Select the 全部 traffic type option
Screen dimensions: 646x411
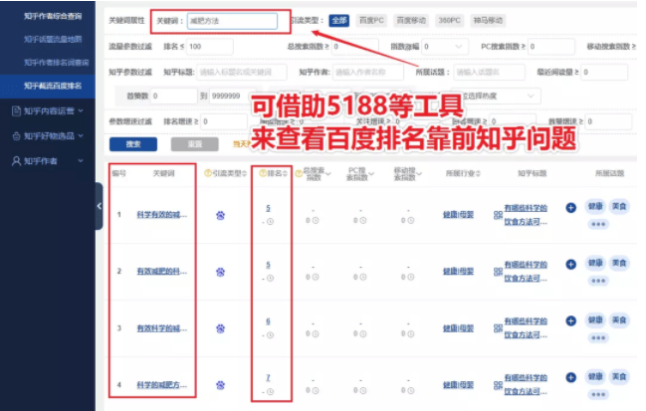pos(339,20)
